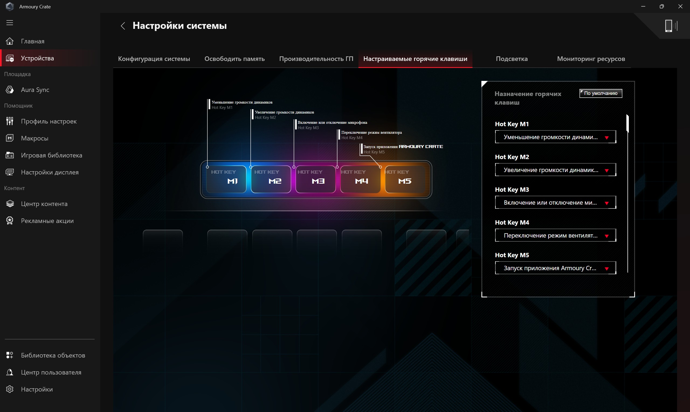The width and height of the screenshot is (690, 412).
Task: Click hotkey panel scrollbar thumb
Action: click(627, 123)
